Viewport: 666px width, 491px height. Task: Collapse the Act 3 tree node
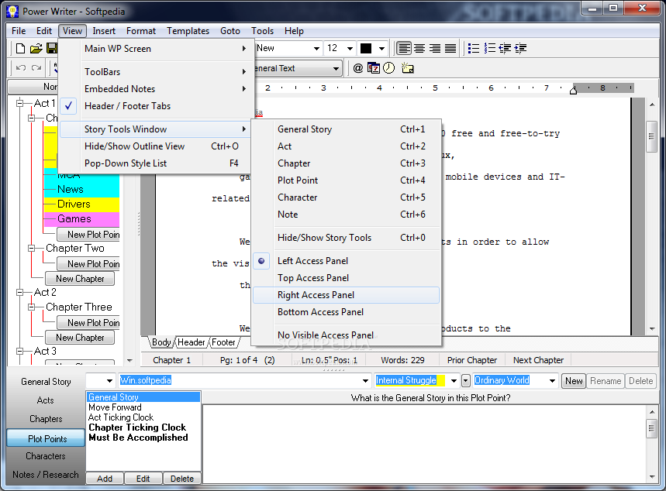click(x=19, y=352)
